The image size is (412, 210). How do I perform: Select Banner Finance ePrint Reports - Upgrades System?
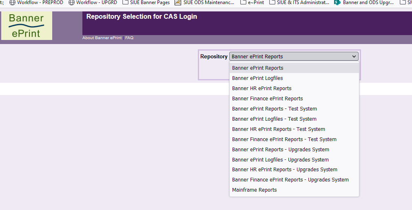tap(290, 180)
